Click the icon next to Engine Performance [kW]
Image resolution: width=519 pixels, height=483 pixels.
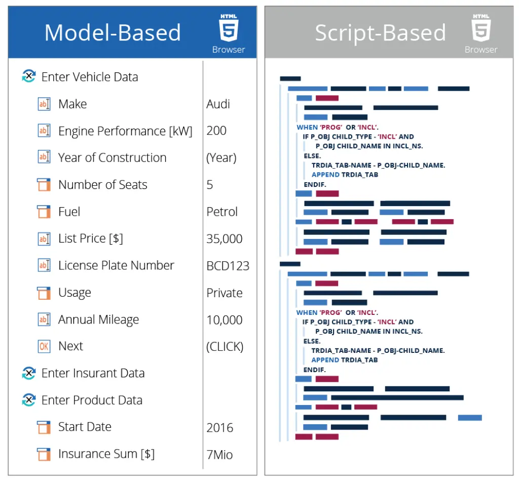tap(45, 131)
